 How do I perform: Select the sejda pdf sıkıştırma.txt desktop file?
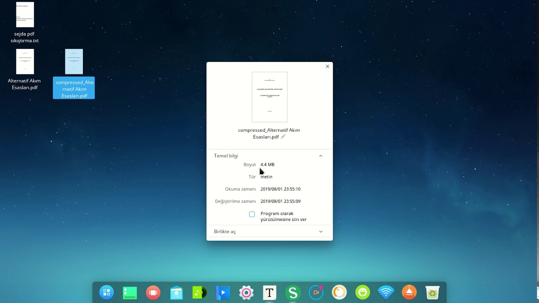click(25, 23)
